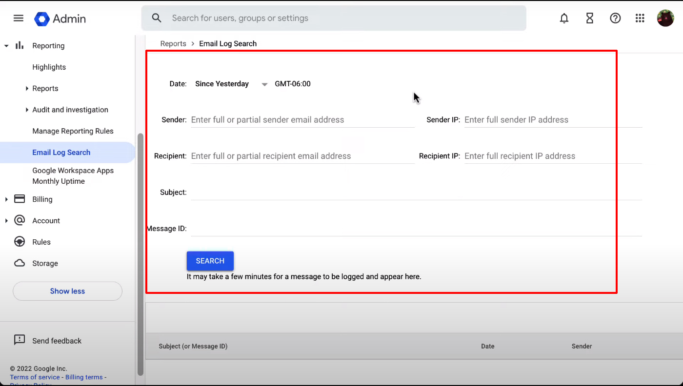
Task: Open the main navigation hamburger menu
Action: pyautogui.click(x=18, y=18)
